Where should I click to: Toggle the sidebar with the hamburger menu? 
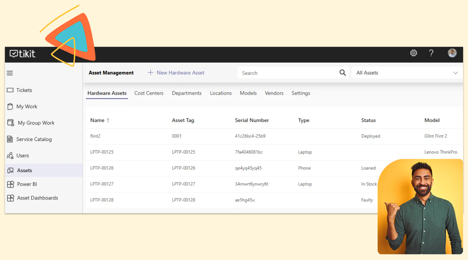coord(10,73)
